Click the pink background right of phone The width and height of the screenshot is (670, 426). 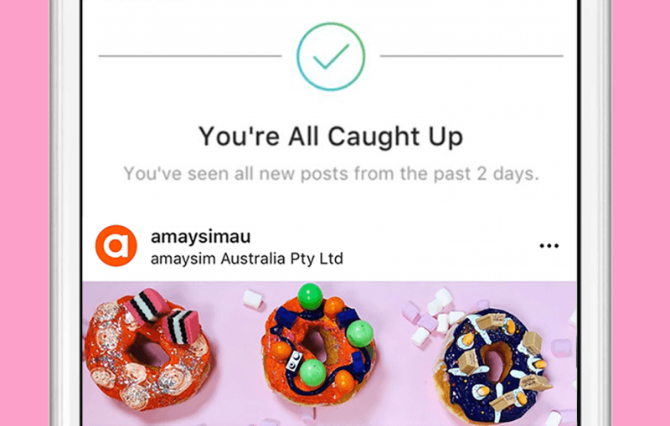641,213
